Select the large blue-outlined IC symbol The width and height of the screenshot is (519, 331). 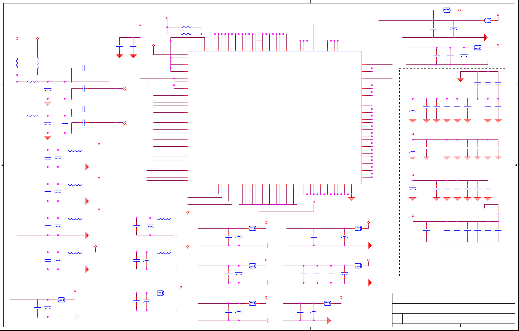click(x=275, y=118)
